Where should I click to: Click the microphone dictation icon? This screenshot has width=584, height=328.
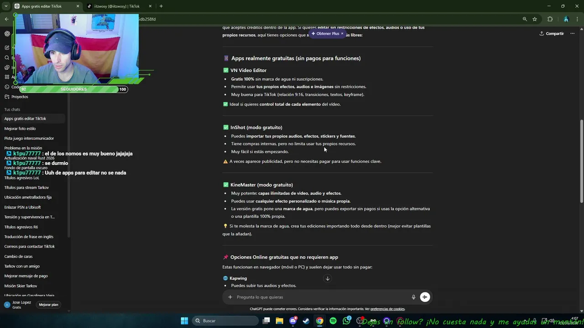click(413, 297)
